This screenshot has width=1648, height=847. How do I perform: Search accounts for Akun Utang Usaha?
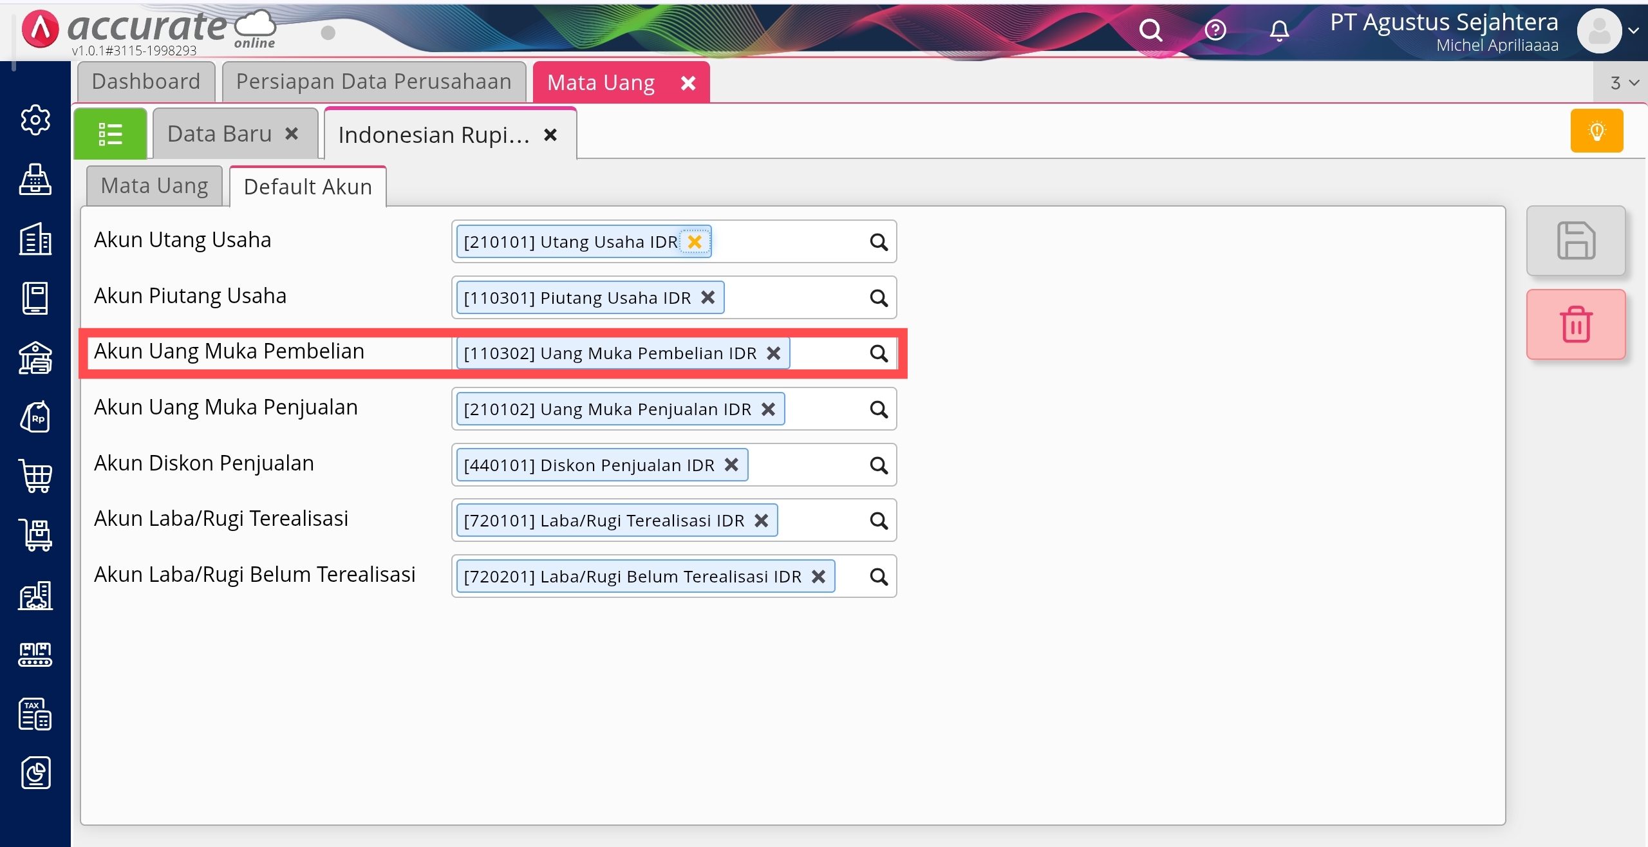point(878,242)
